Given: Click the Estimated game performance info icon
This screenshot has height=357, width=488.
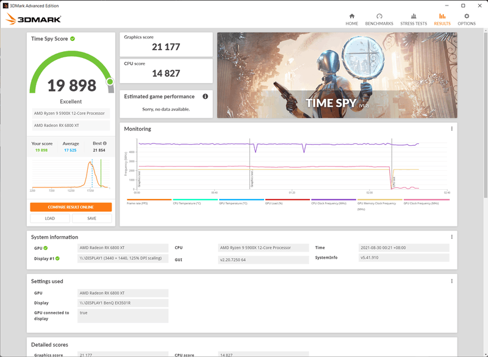Looking at the screenshot, I should 205,96.
